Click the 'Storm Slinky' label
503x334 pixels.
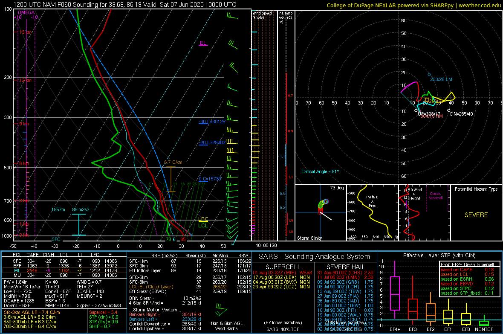[309, 238]
